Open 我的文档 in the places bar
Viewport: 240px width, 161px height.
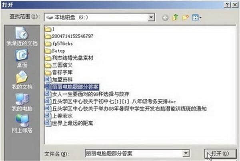[22, 80]
